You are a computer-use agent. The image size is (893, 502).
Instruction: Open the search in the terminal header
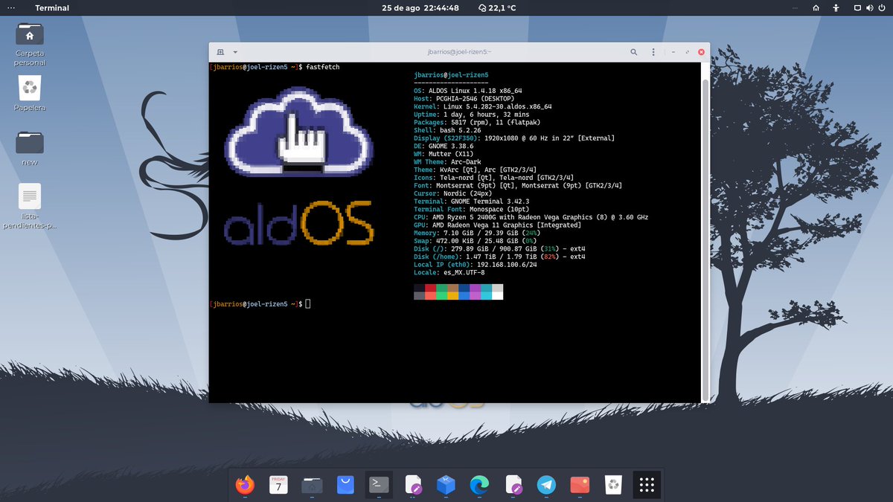[x=634, y=52]
